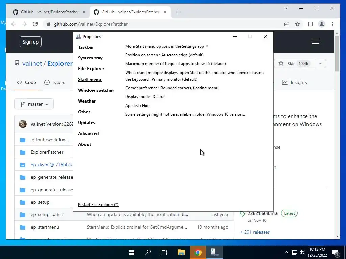This screenshot has height=259, width=346.
Task: Switch to the first GitHub ExplorerPatcher tab
Action: pos(47,12)
